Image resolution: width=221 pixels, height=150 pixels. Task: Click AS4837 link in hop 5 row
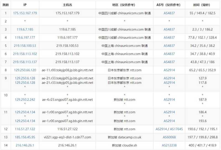coord(169,46)
